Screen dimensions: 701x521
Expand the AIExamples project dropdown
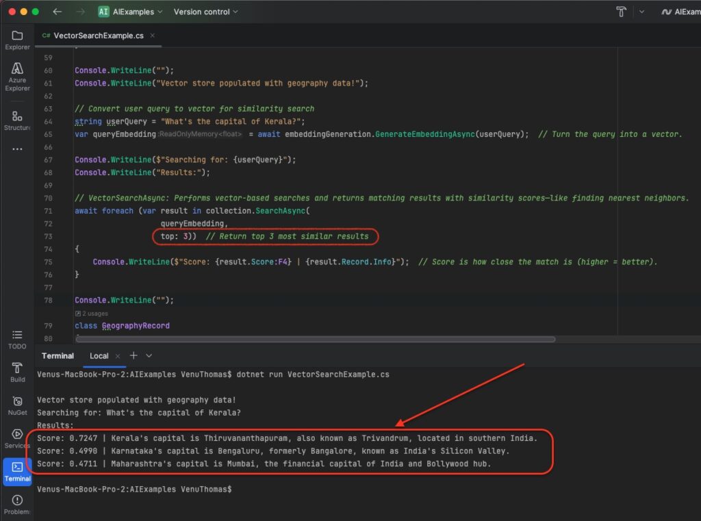(131, 12)
